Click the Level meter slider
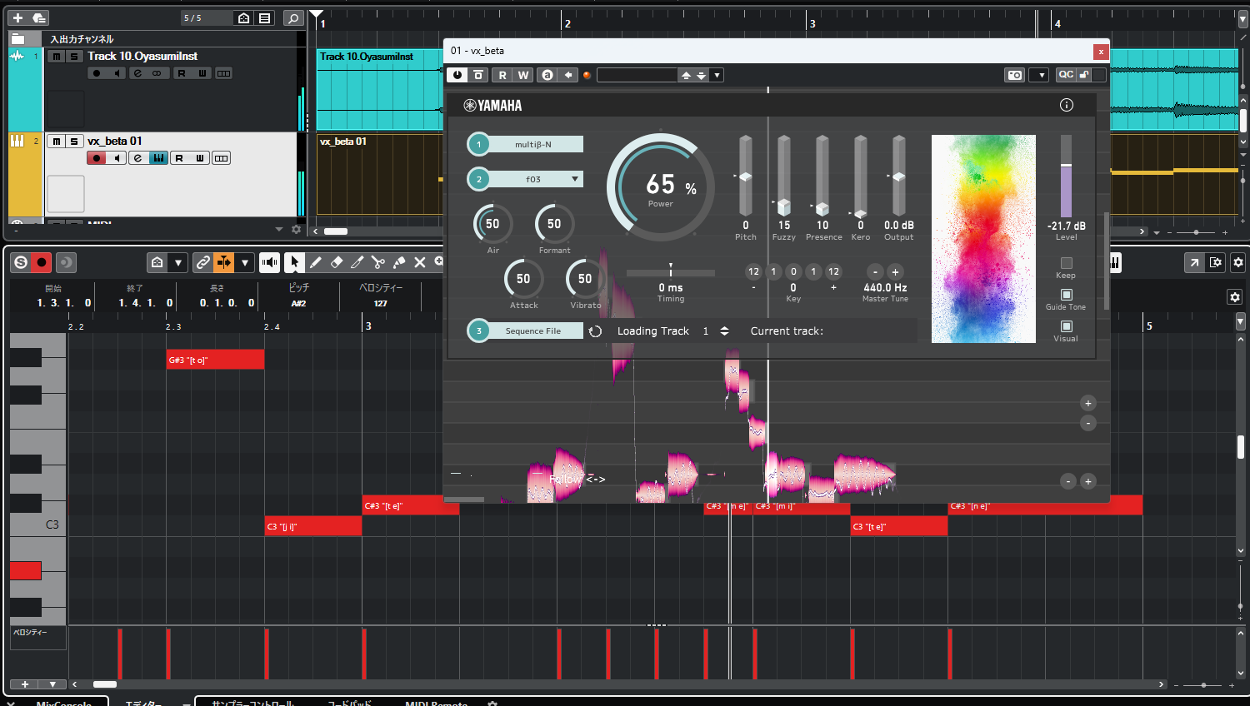The height and width of the screenshot is (706, 1250). tap(1066, 176)
